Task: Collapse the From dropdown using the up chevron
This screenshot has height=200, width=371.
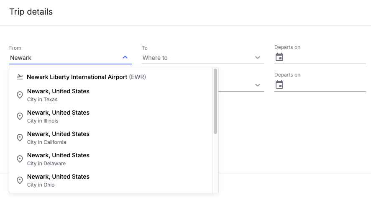Action: (125, 57)
